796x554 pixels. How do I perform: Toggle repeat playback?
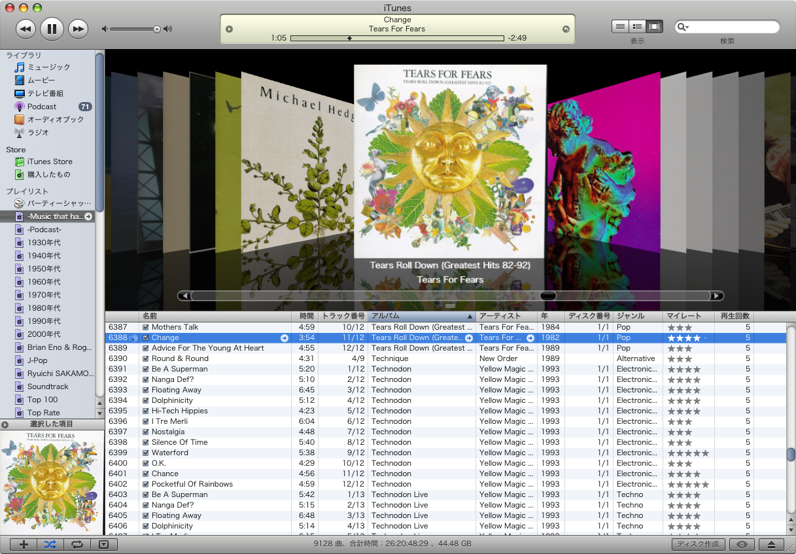point(77,544)
